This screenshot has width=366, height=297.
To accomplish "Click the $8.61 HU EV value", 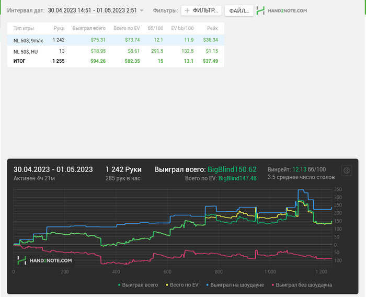I will coord(134,51).
